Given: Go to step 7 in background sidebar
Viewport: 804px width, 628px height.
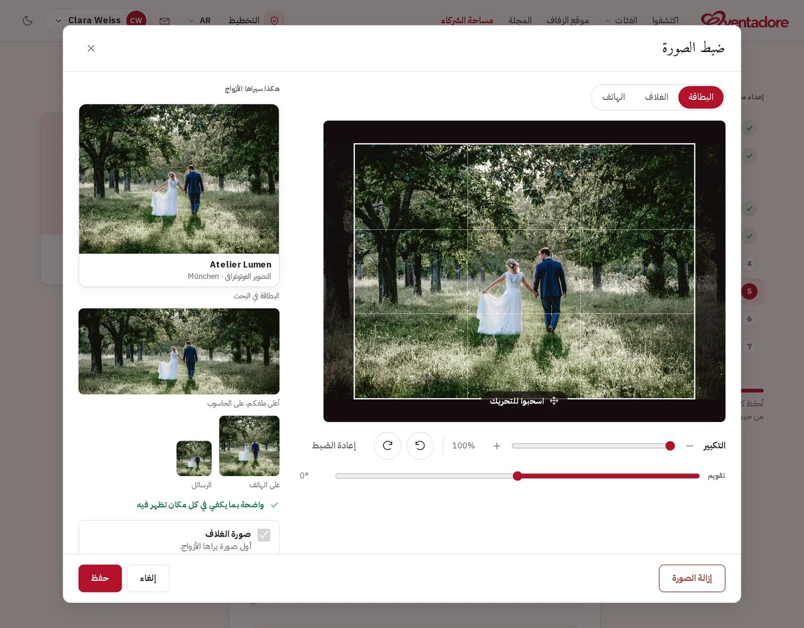Looking at the screenshot, I should 749,347.
